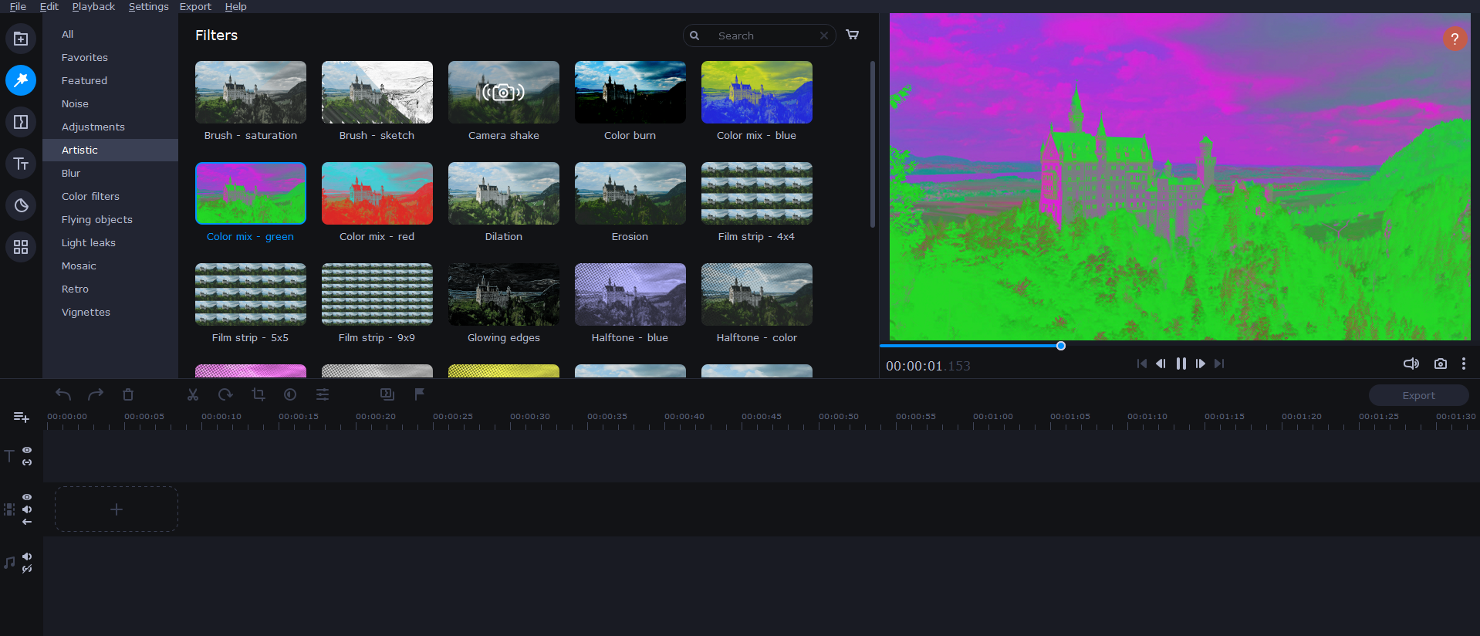This screenshot has height=636, width=1480.
Task: Open the Playback menu
Action: pyautogui.click(x=93, y=6)
